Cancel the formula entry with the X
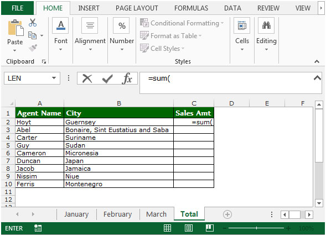The image size is (326, 236). click(87, 78)
